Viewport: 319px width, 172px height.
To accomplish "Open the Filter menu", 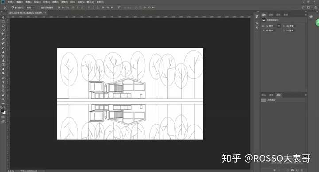I will coord(64,2).
